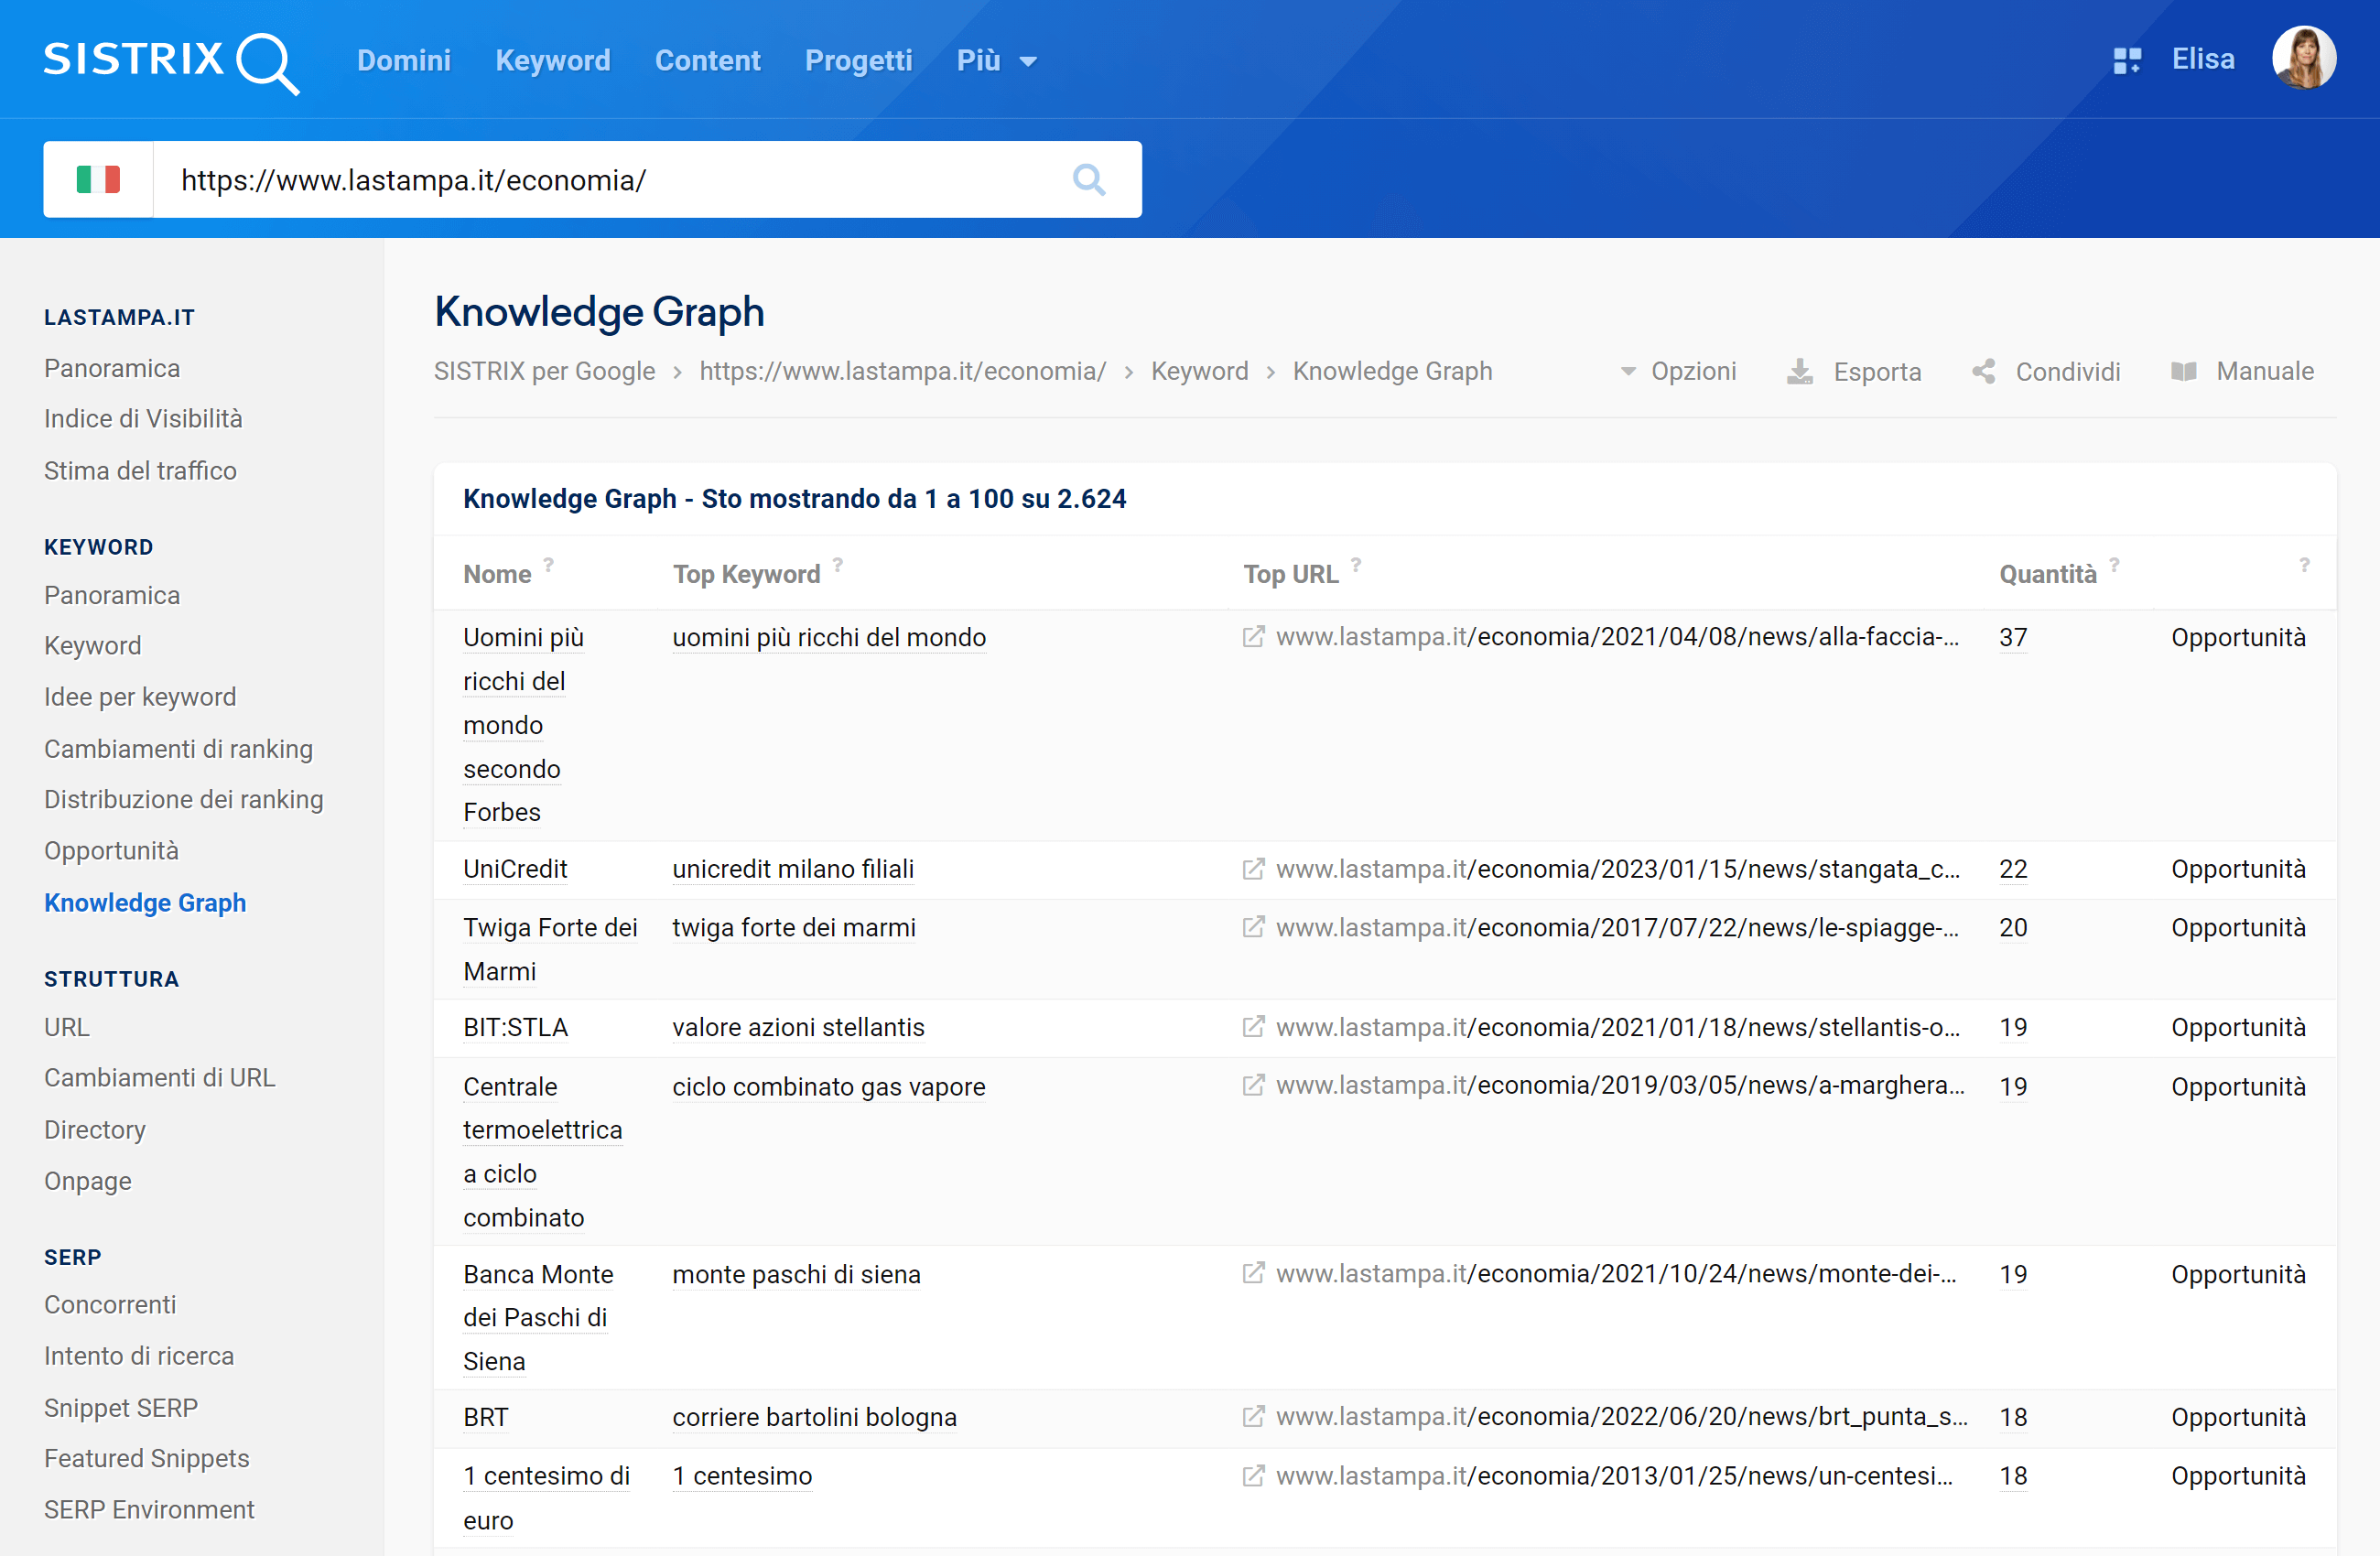The image size is (2380, 1556).
Task: Click the external link icon for UniCredit
Action: [1253, 869]
